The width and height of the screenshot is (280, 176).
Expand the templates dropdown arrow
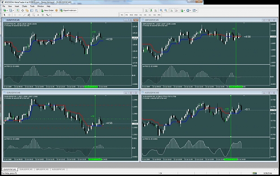(197, 11)
